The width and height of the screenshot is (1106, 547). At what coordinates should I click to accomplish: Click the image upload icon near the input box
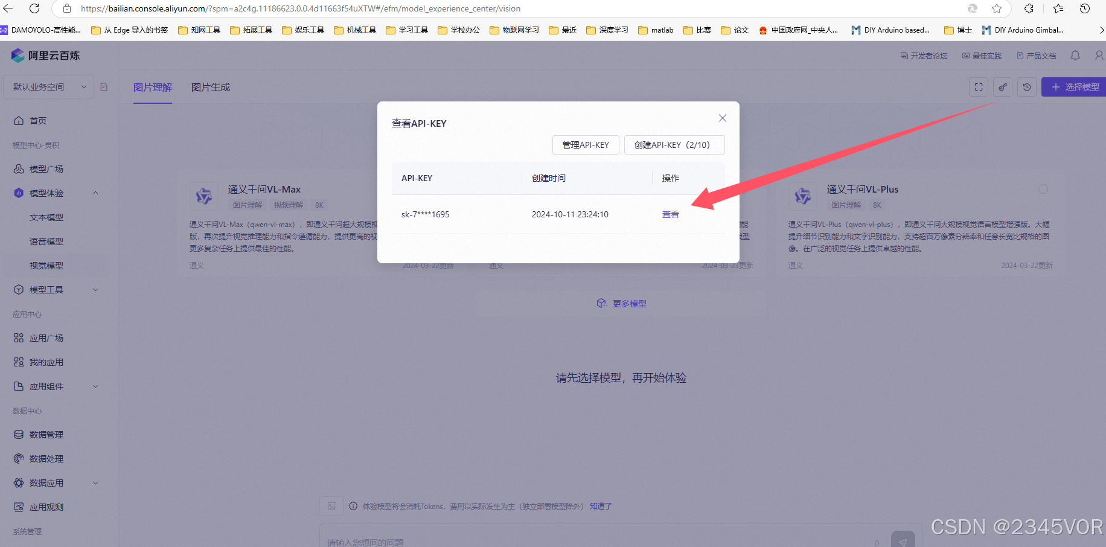(331, 506)
